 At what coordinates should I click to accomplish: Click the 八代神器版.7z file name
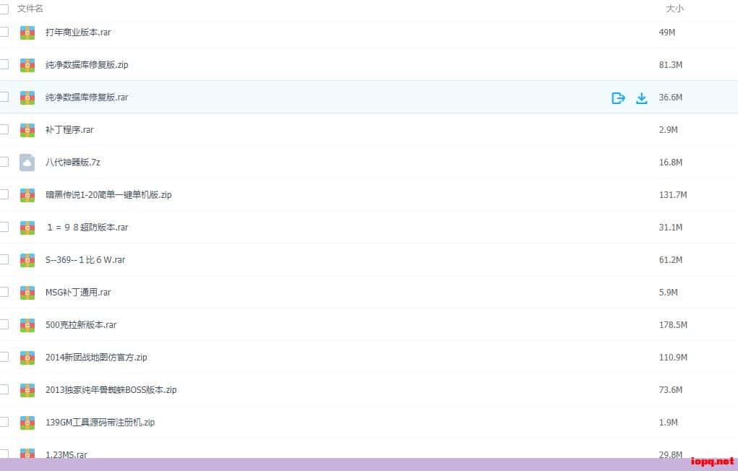[72, 163]
